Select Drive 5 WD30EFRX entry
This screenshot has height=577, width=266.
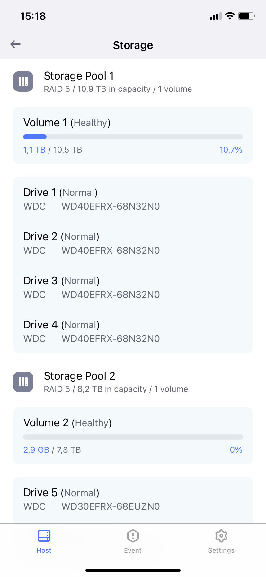pos(133,499)
